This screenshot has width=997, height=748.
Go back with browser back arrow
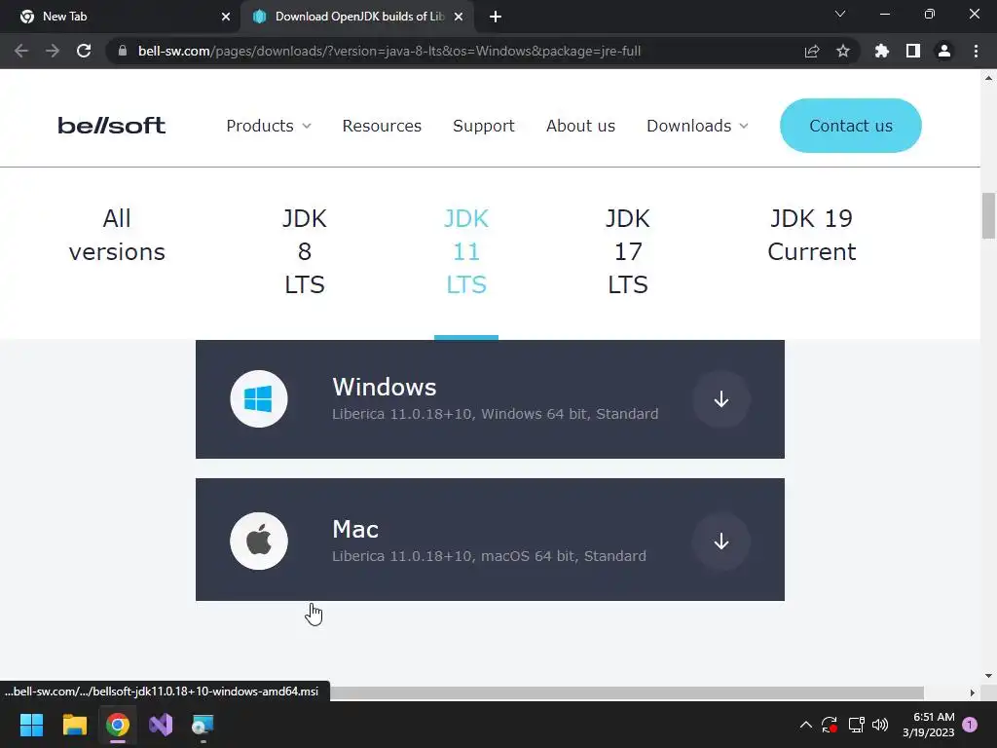point(21,51)
